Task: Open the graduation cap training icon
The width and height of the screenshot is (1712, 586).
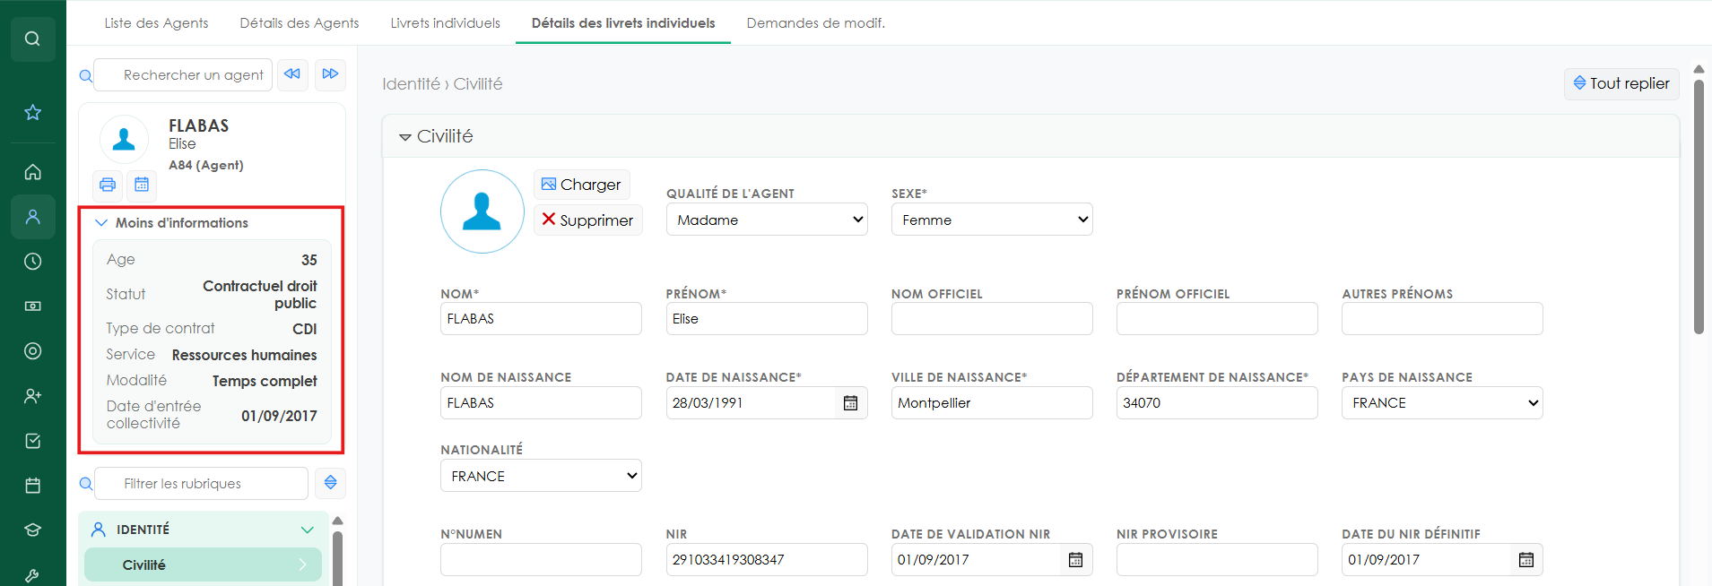Action: (x=32, y=530)
